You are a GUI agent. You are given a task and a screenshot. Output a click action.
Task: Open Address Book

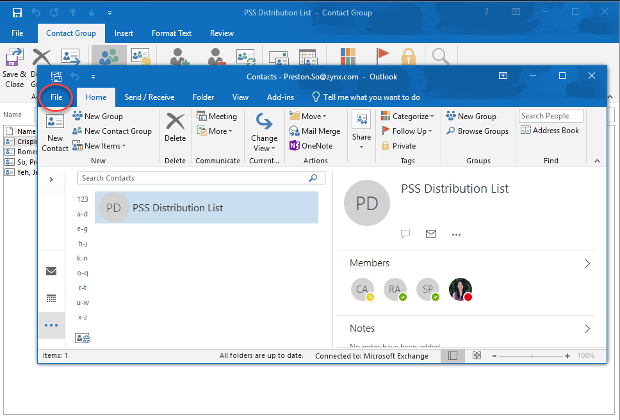(550, 131)
